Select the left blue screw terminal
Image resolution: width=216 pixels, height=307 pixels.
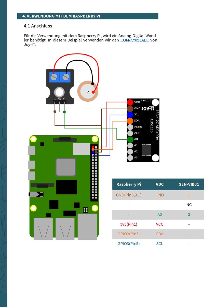pos(54,77)
